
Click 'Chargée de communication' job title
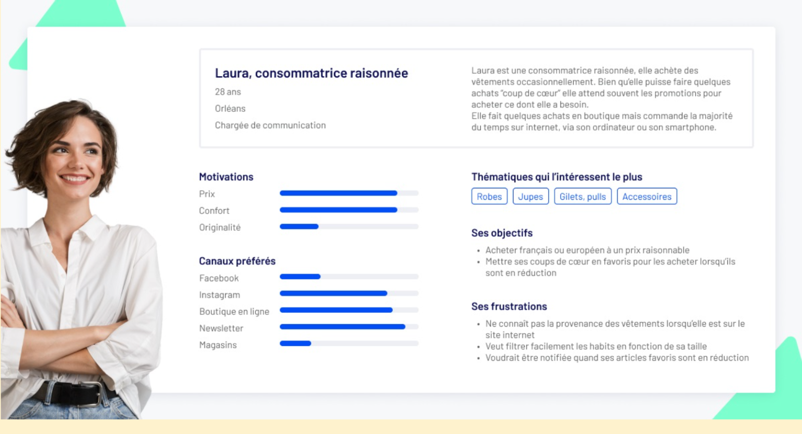coord(270,126)
